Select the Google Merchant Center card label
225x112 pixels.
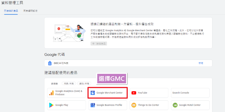(109, 93)
